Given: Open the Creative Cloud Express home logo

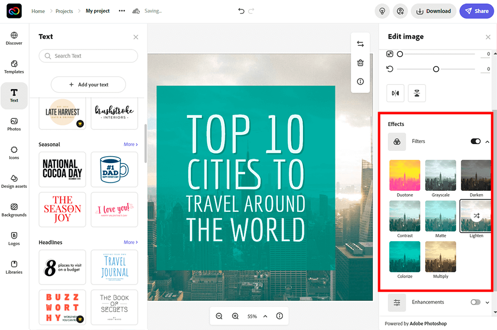Looking at the screenshot, I should coord(14,11).
